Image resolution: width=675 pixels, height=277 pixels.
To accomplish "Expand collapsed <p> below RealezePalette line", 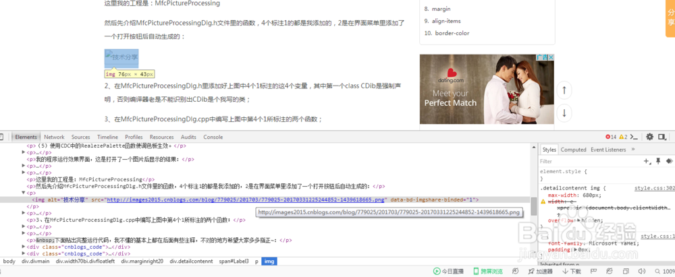I will (x=24, y=153).
